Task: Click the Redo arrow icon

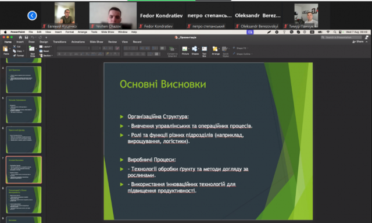Action: tap(40, 37)
